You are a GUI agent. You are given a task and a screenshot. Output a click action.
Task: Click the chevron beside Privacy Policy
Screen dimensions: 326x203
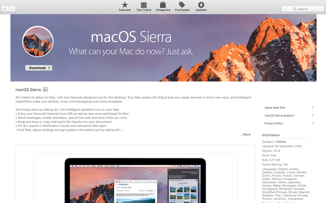click(x=312, y=123)
